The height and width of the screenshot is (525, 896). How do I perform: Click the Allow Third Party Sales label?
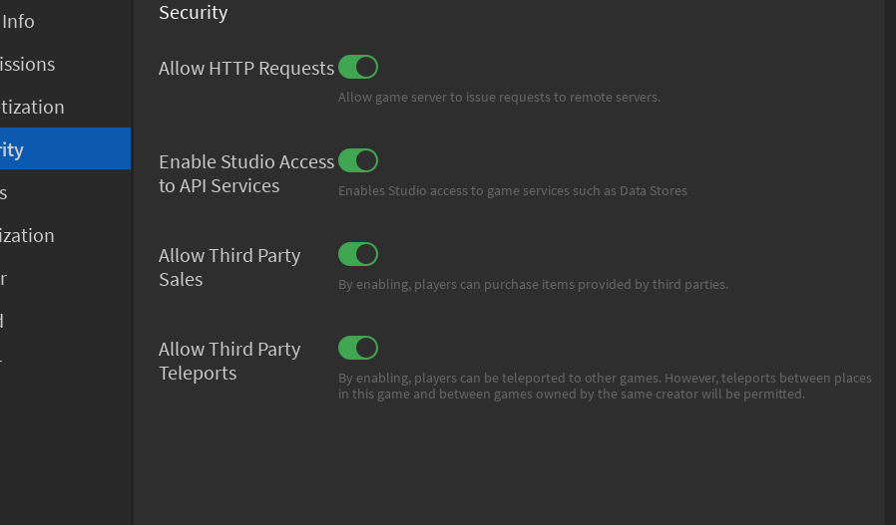[229, 267]
